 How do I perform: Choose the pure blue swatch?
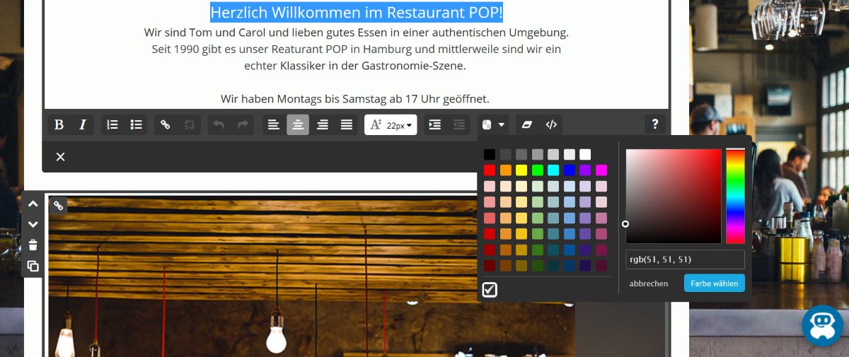point(569,170)
